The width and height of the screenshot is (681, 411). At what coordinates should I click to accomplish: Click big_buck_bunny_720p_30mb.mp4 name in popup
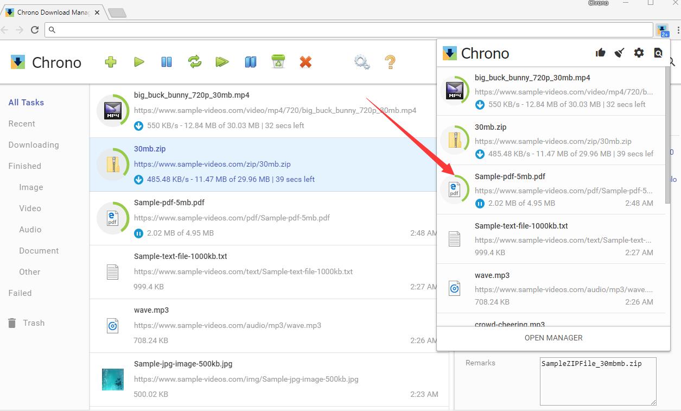pyautogui.click(x=532, y=78)
